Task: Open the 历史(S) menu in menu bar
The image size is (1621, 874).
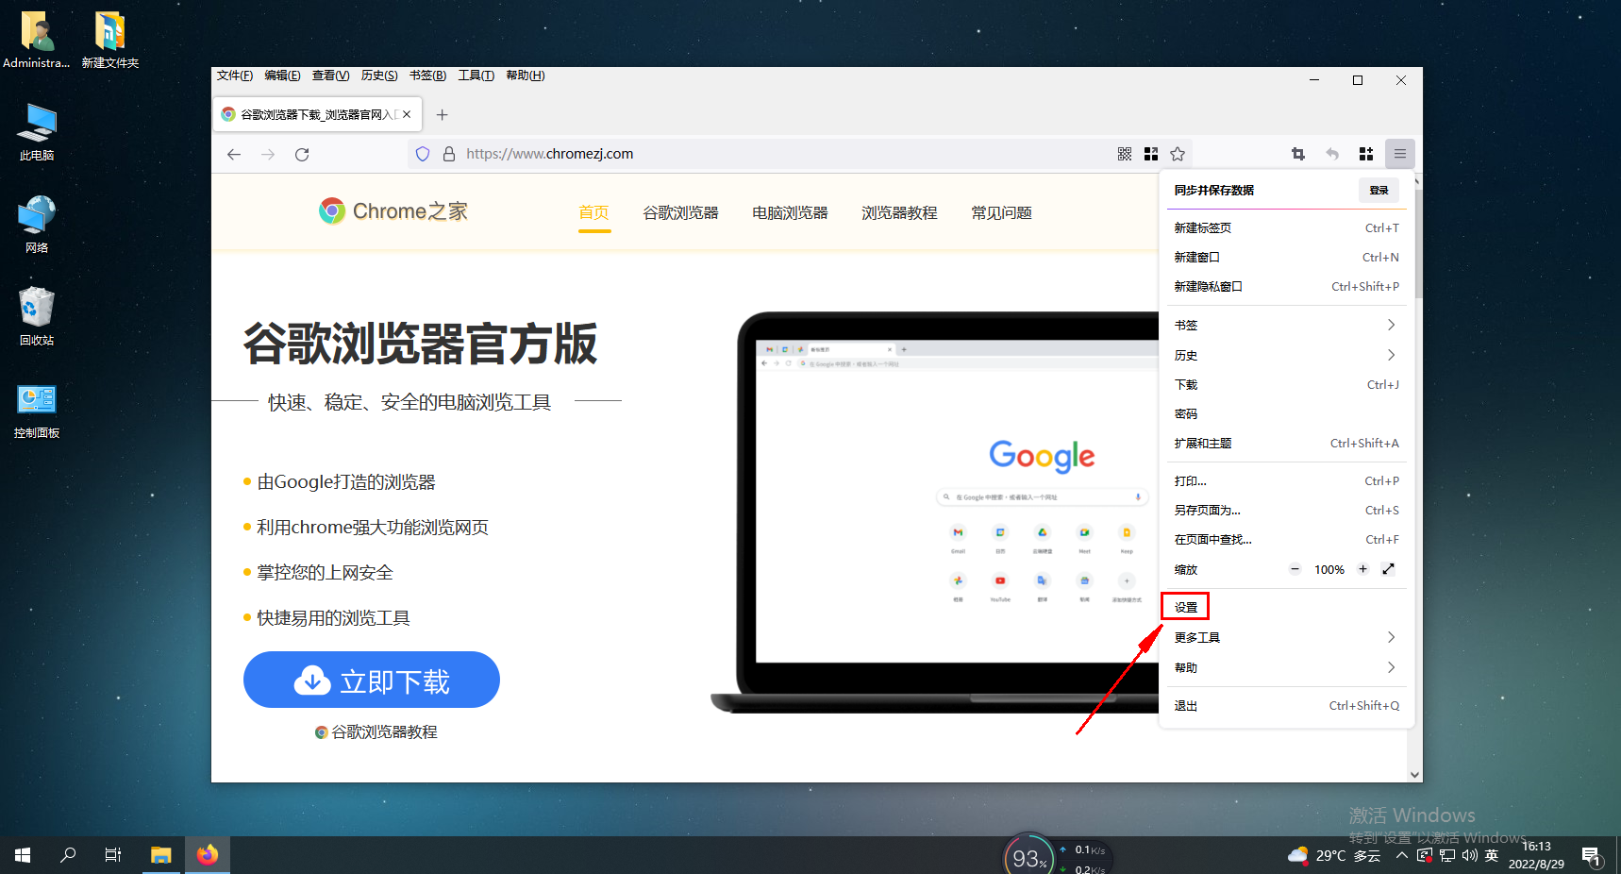Action: click(379, 76)
